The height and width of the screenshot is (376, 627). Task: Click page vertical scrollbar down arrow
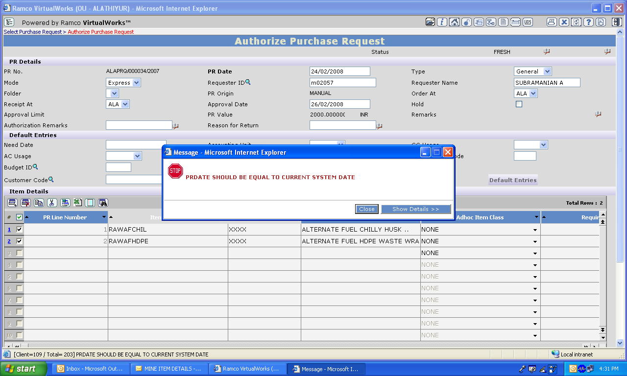click(x=620, y=343)
